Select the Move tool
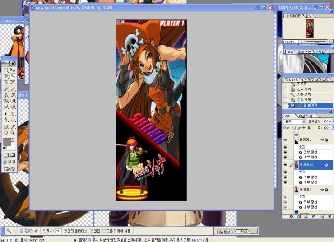 (13, 70)
